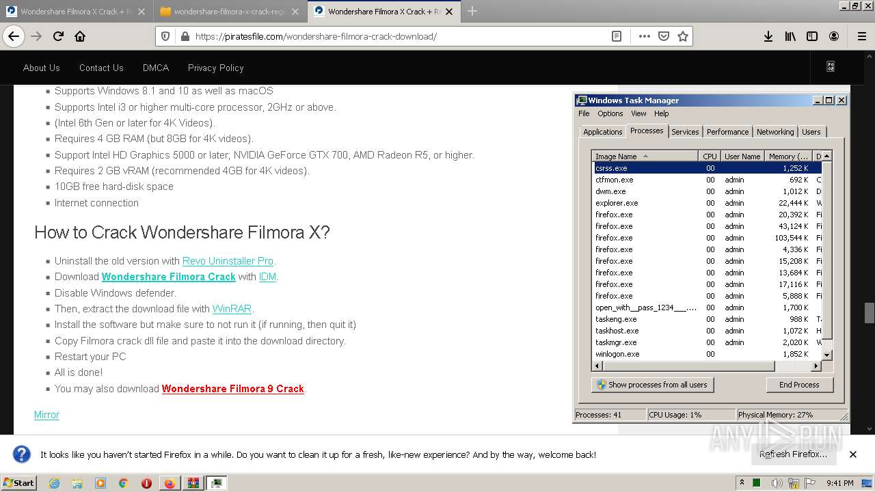Open Firefox downloads panel
Image resolution: width=875 pixels, height=492 pixels.
coord(768,36)
